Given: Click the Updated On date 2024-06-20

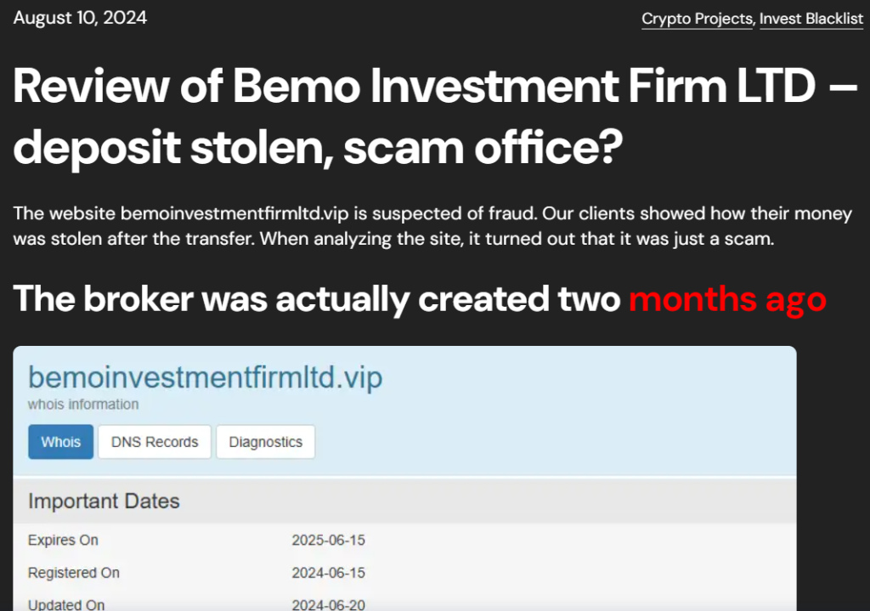Looking at the screenshot, I should click(329, 604).
